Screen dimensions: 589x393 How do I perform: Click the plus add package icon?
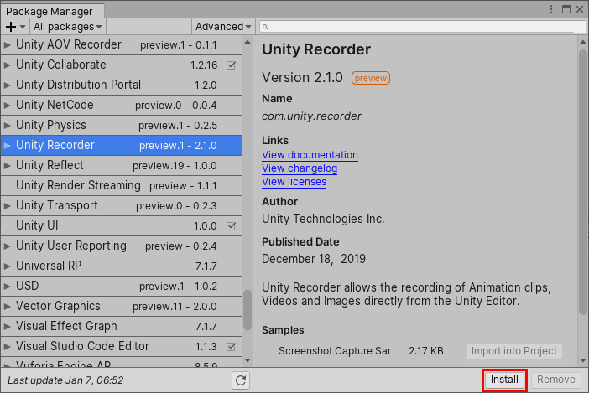pyautogui.click(x=11, y=27)
